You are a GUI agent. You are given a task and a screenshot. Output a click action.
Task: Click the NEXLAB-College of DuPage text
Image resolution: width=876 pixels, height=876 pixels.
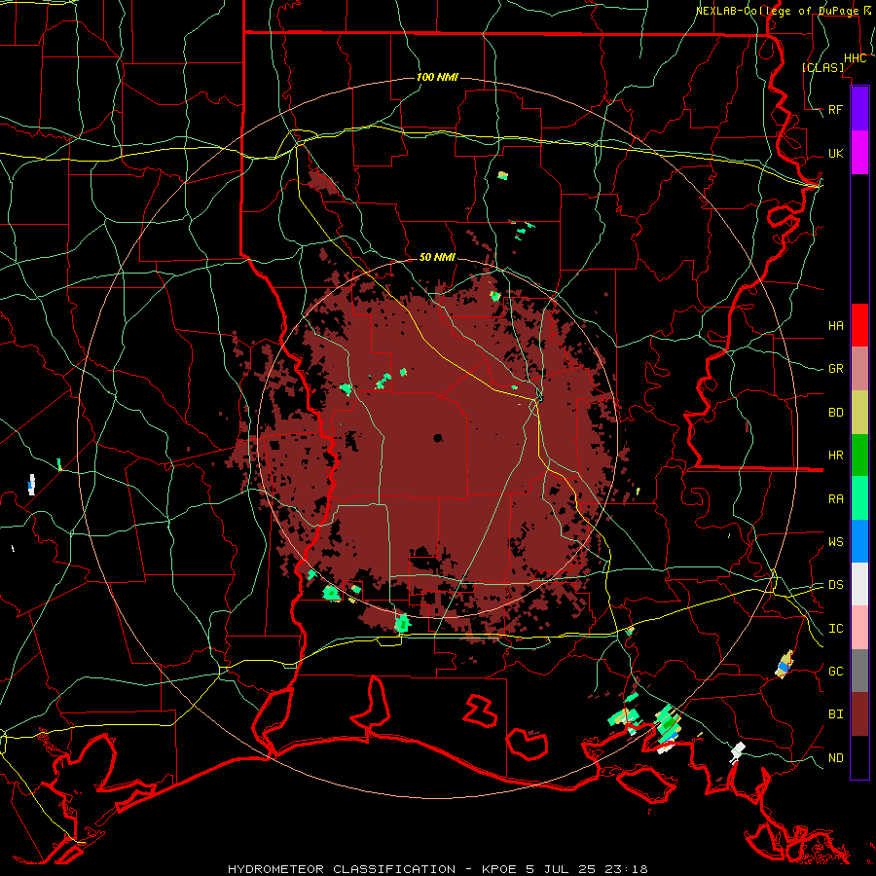(x=777, y=11)
